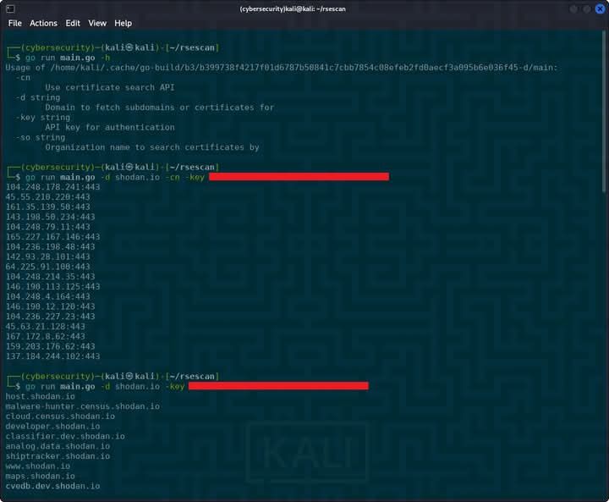Click 'API key for authentication' help text
This screenshot has width=609, height=502.
pyautogui.click(x=110, y=127)
